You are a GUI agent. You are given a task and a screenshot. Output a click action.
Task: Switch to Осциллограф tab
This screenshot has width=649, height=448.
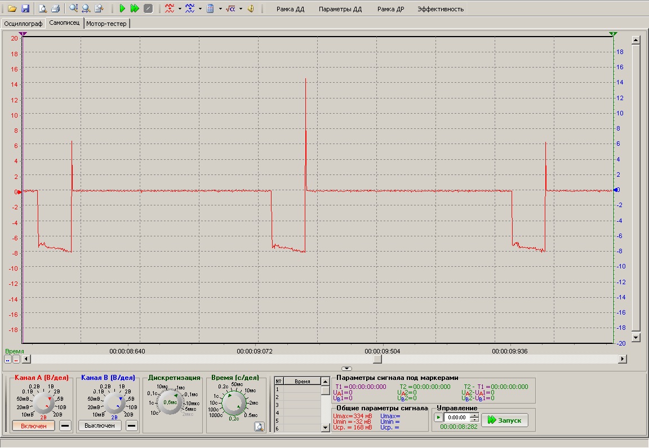click(23, 24)
